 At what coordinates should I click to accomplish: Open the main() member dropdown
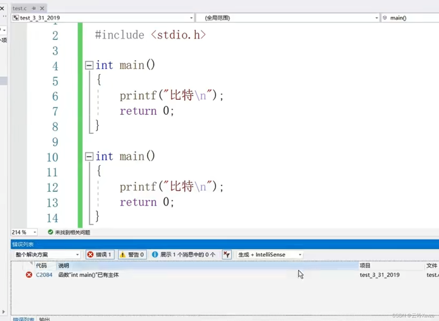(x=410, y=18)
